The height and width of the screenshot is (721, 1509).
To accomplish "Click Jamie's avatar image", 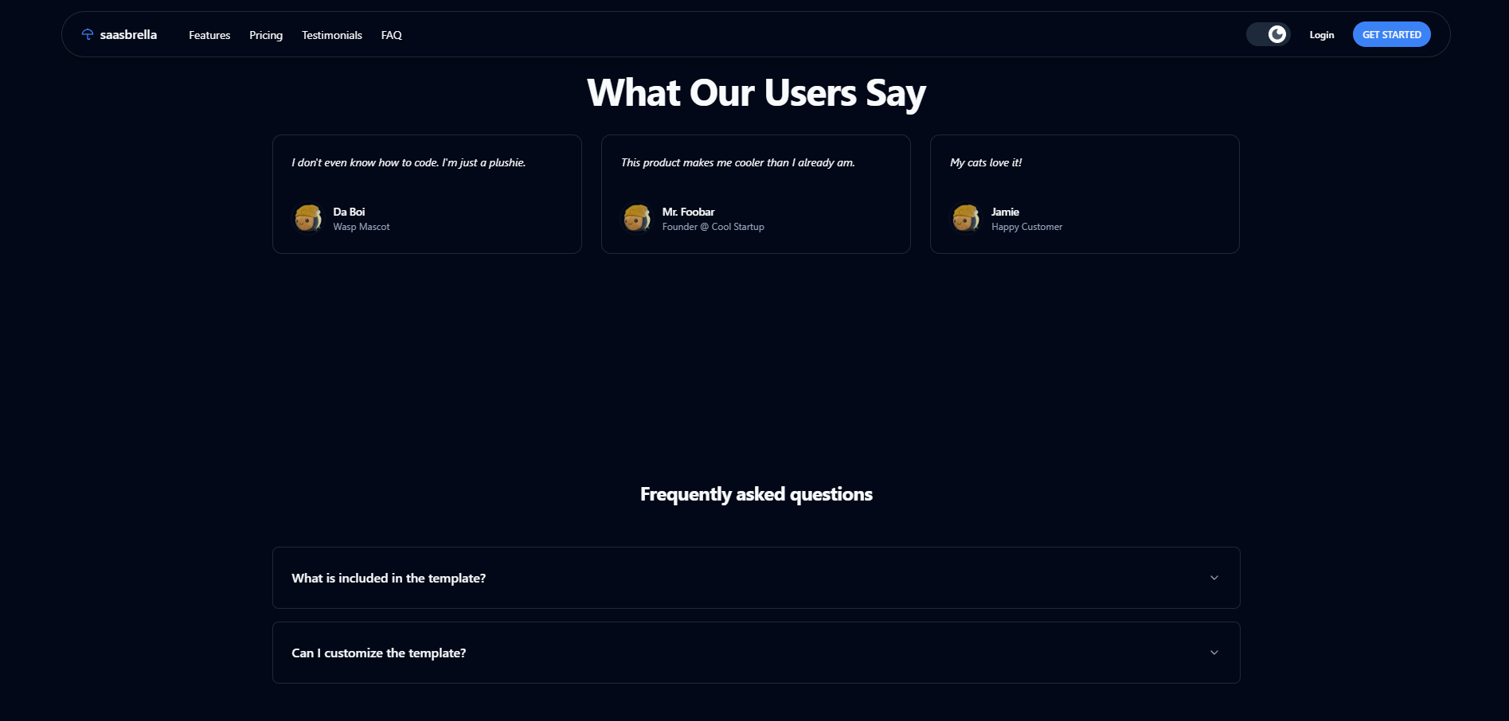I will (966, 218).
